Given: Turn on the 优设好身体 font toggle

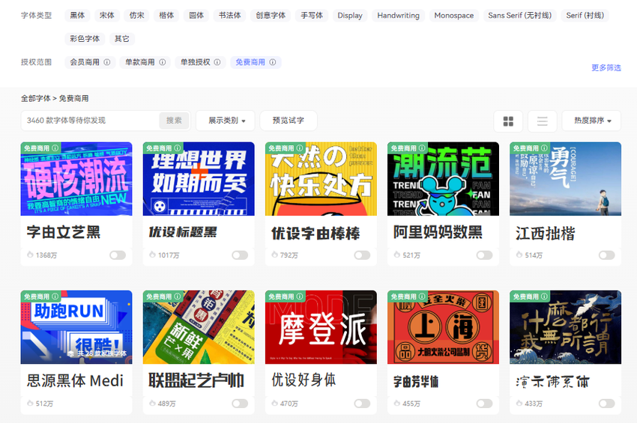Looking at the screenshot, I should click(362, 404).
